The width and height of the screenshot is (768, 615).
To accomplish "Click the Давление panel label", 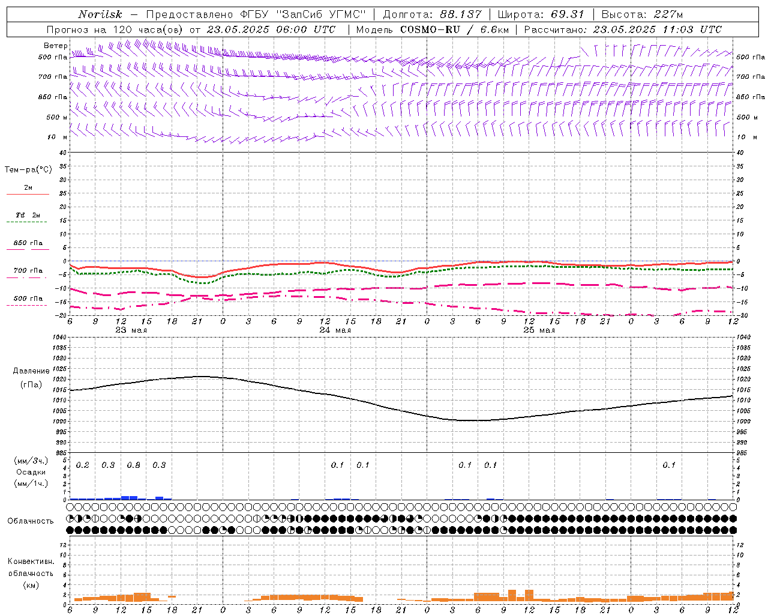I will coord(31,371).
